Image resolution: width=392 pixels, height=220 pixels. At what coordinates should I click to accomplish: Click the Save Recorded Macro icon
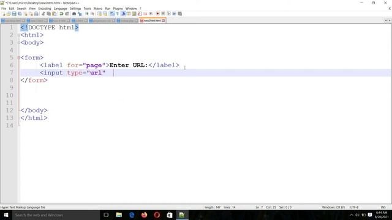click(x=179, y=13)
